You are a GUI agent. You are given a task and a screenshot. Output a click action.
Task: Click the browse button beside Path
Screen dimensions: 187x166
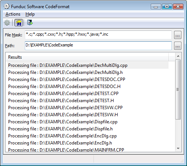coord(178,46)
